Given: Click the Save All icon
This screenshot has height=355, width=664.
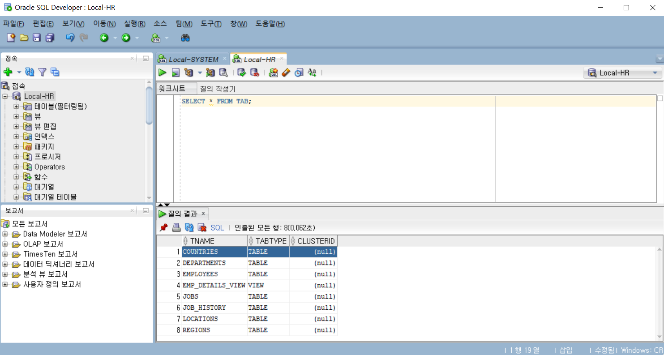Looking at the screenshot, I should (50, 38).
